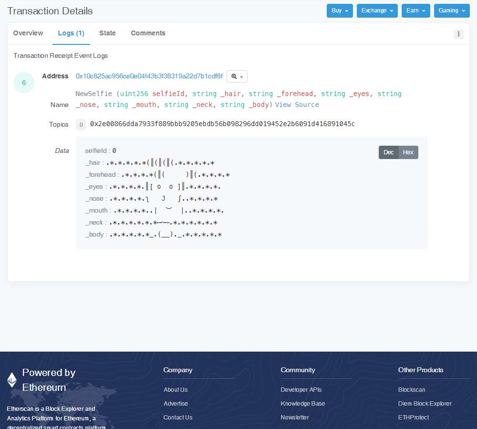Click the topic index 0 badge
This screenshot has height=429, width=477.
coord(81,125)
